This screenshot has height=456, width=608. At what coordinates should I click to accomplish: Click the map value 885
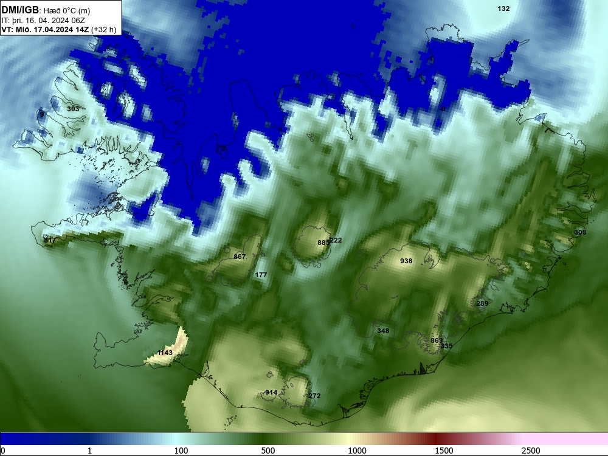pos(323,243)
